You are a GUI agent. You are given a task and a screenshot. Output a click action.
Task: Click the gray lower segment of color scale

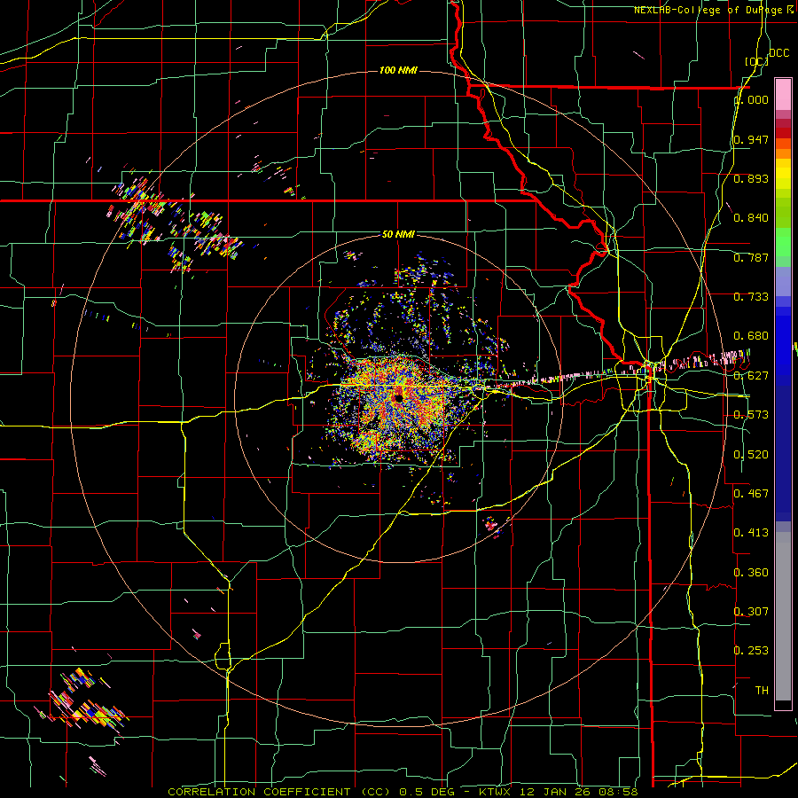783,616
